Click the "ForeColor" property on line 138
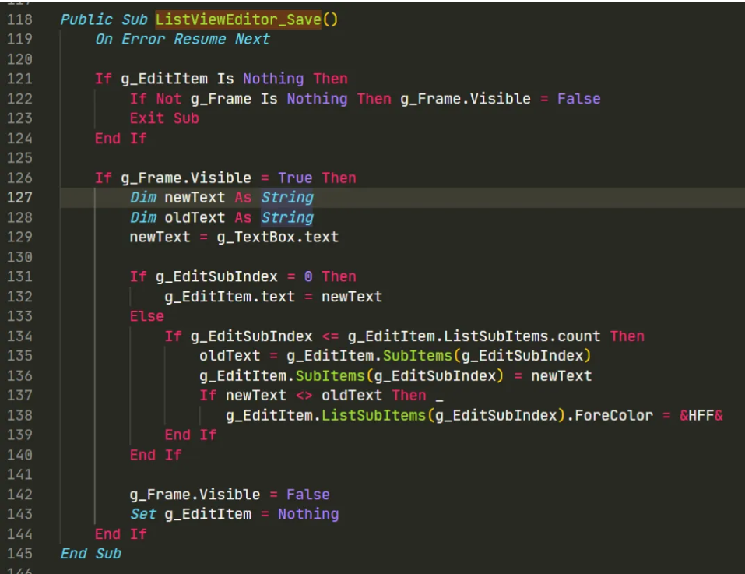Screen dimensions: 745x574 coord(614,415)
